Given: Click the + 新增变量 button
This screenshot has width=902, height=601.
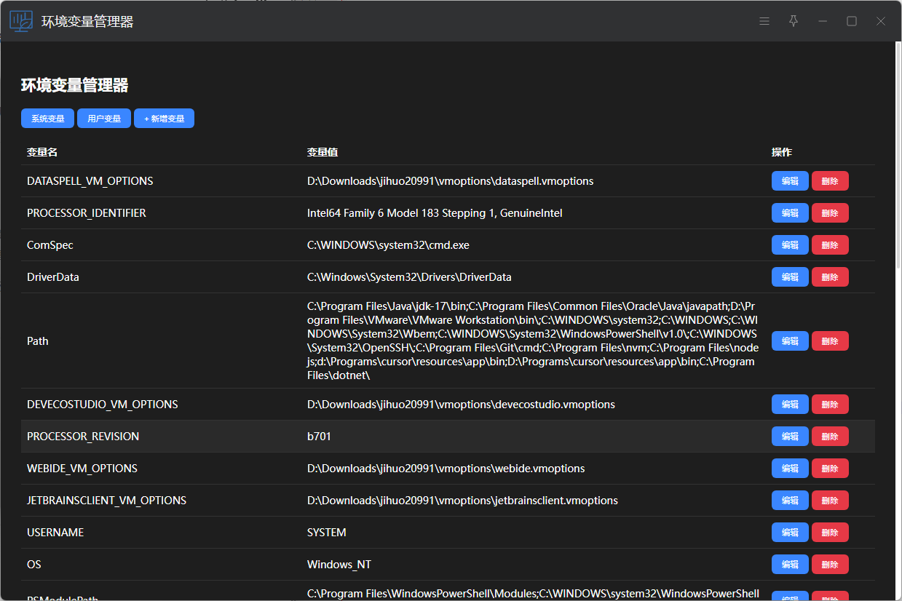Looking at the screenshot, I should point(164,119).
